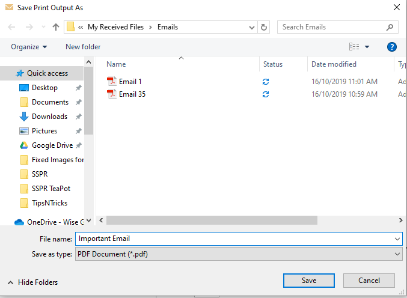Screen dimensions: 407x298
Task: Click the Cancel button
Action: tap(369, 281)
